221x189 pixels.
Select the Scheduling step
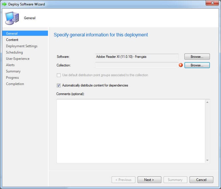[14, 52]
